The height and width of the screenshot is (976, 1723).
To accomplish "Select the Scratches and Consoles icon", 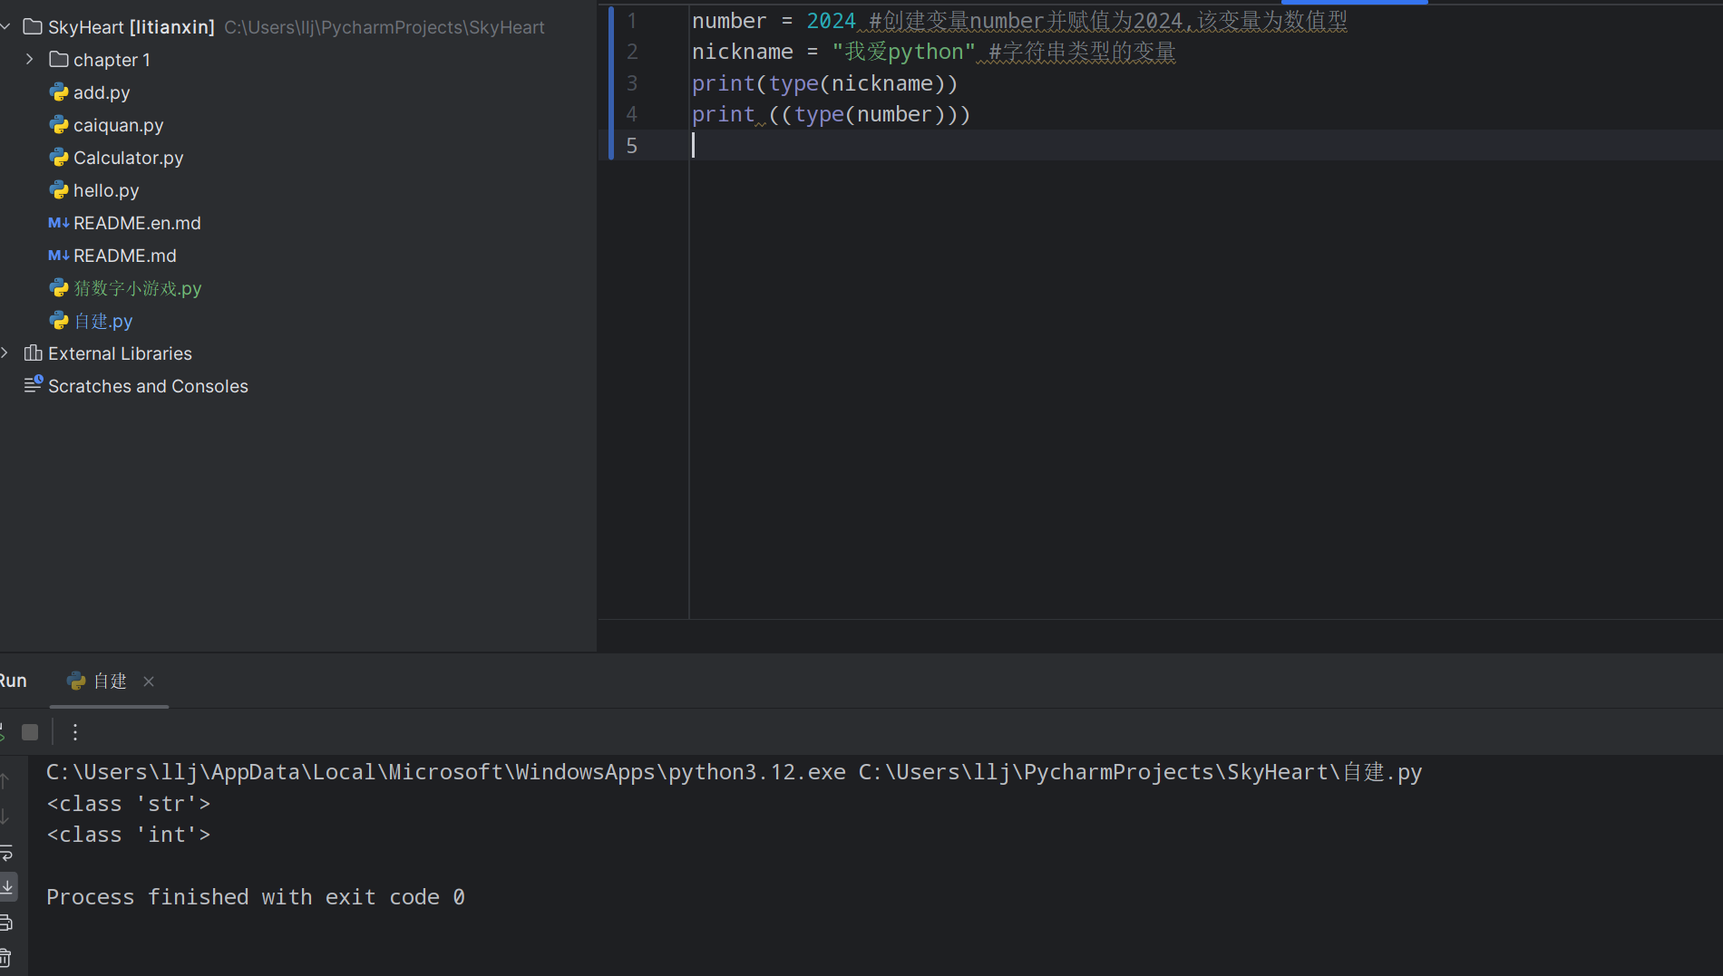I will coord(33,384).
